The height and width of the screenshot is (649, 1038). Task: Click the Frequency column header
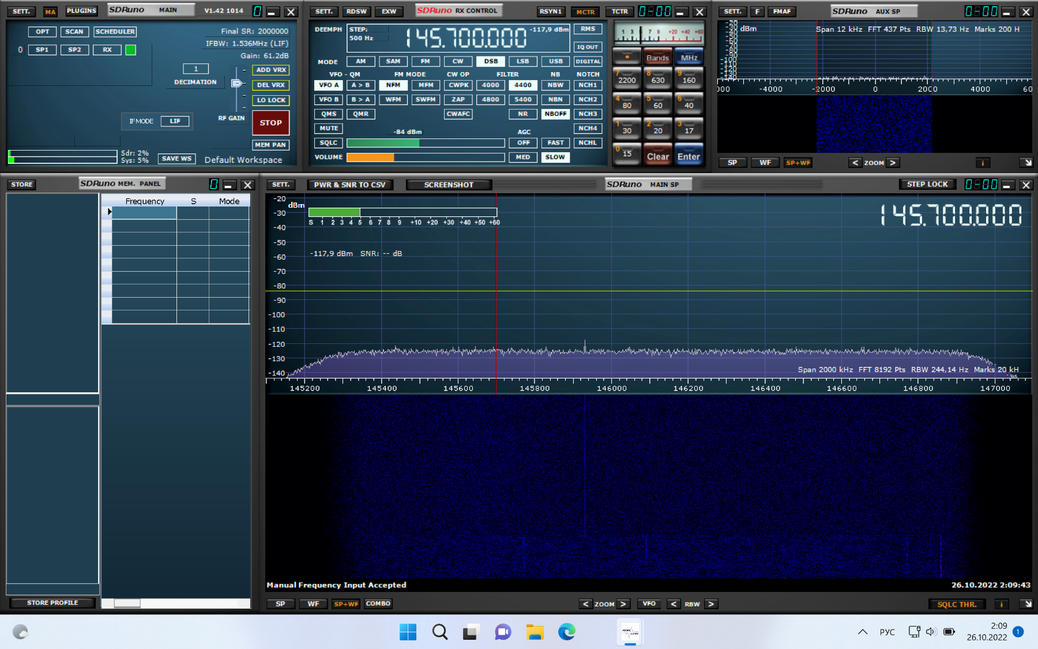(145, 201)
